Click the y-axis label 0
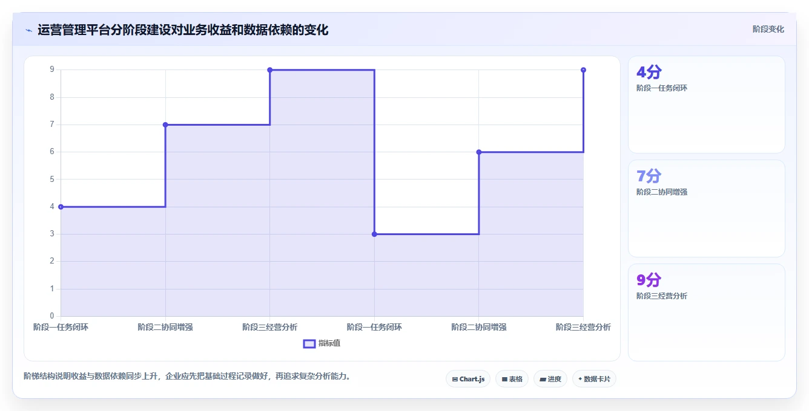The image size is (809, 411). 52,316
